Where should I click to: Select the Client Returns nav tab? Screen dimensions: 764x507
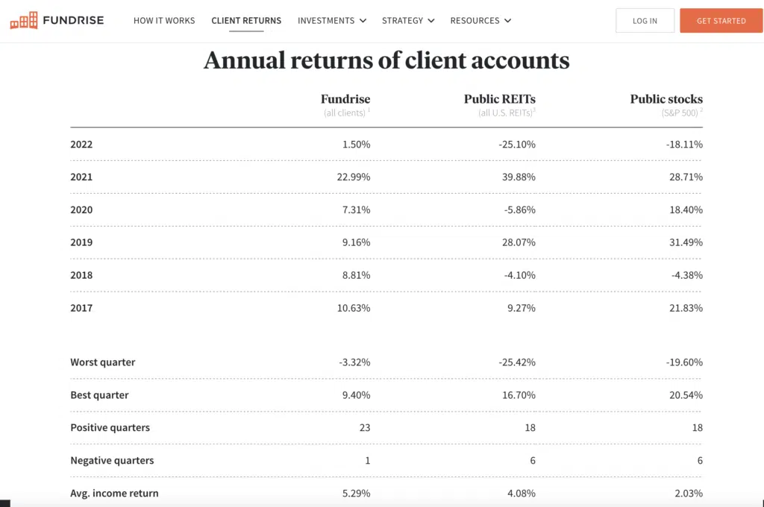coord(246,21)
